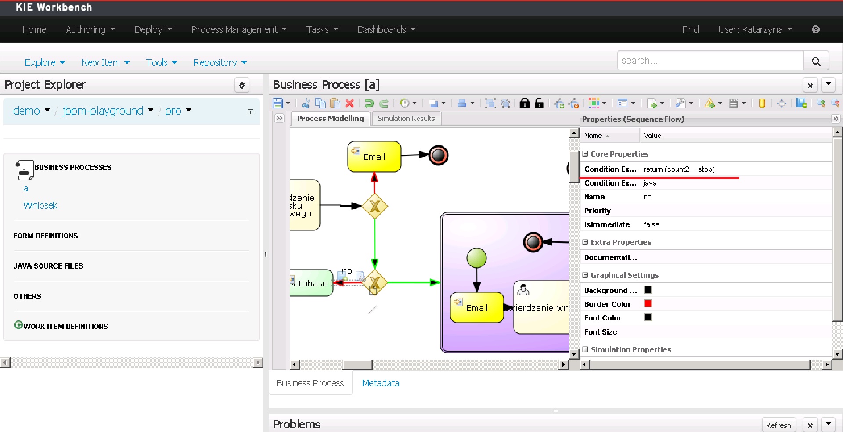The image size is (843, 432).
Task: Click the Paste clipboard icon
Action: pos(335,103)
